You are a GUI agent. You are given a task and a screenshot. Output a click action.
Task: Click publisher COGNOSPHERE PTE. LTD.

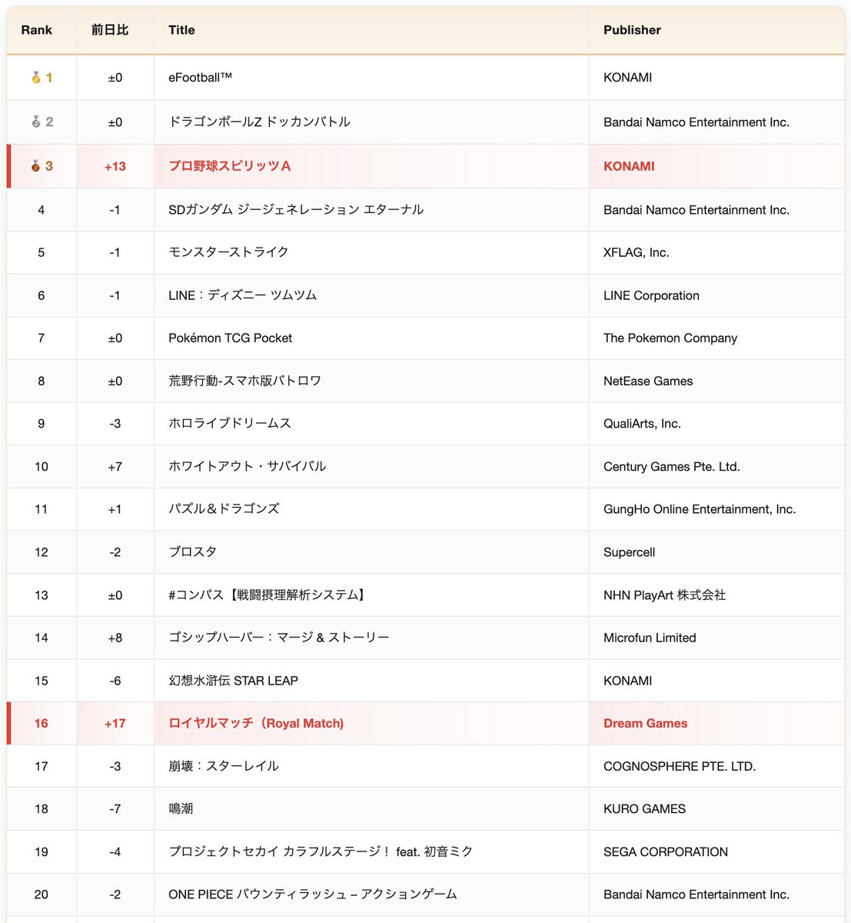pos(680,766)
